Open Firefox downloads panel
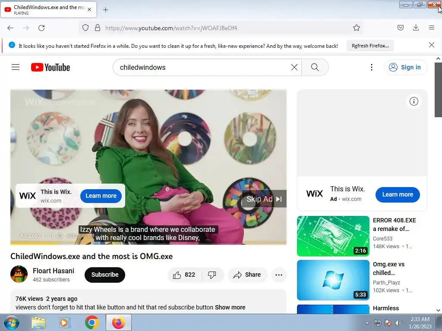Viewport: 442px width, 331px height. click(416, 28)
